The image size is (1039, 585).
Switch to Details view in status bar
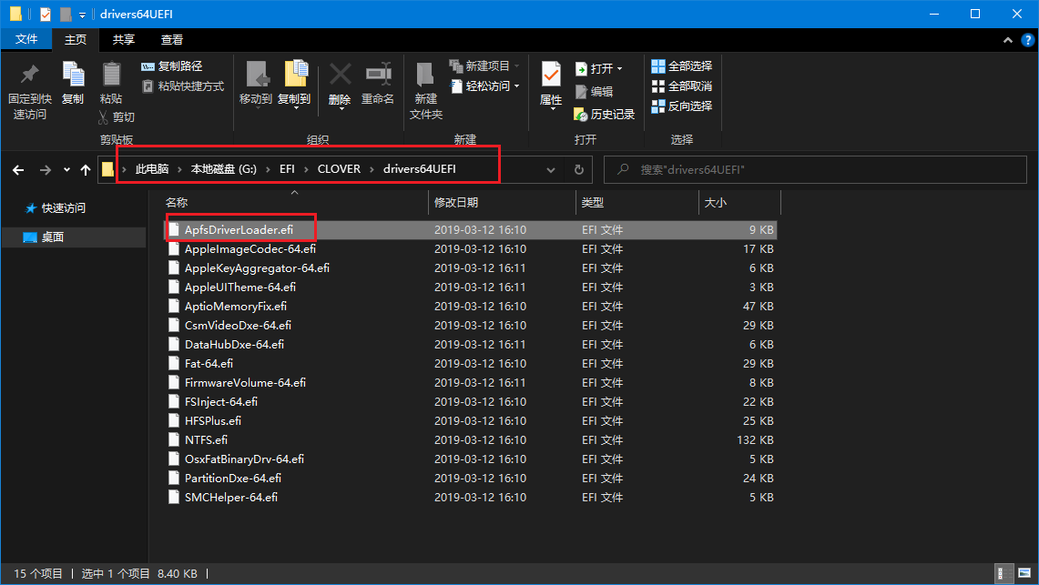1004,573
